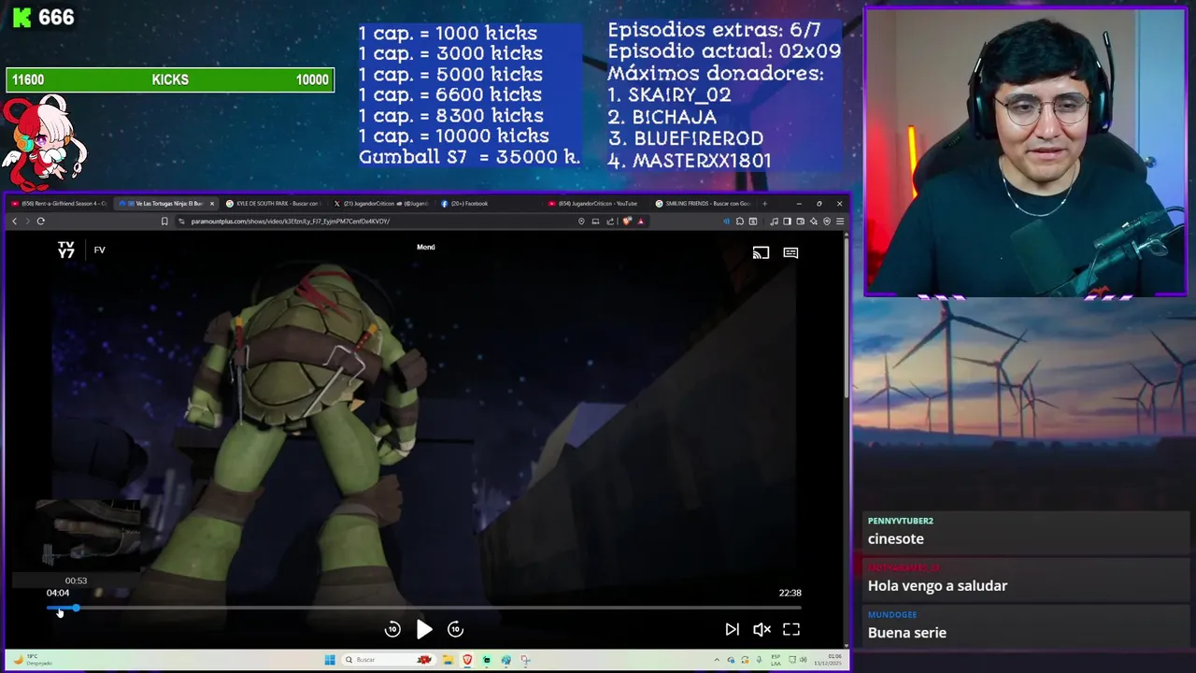Jump to the next episode
The height and width of the screenshot is (673, 1196).
(x=732, y=629)
